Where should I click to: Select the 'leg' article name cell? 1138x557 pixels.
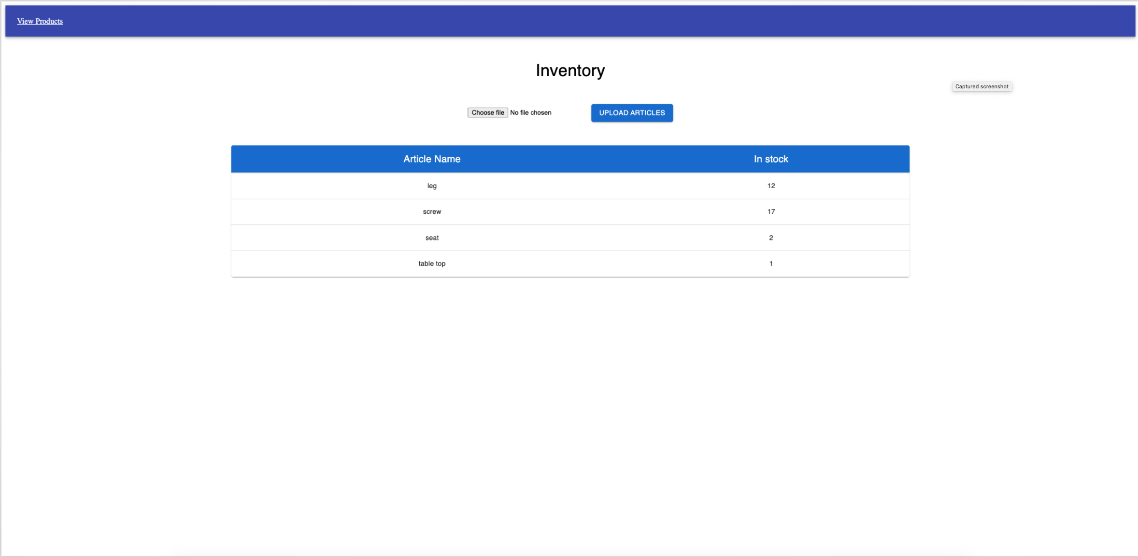tap(432, 186)
